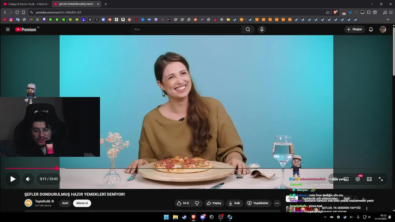Switch to the College & Electric Youth tab

pyautogui.click(x=26, y=4)
